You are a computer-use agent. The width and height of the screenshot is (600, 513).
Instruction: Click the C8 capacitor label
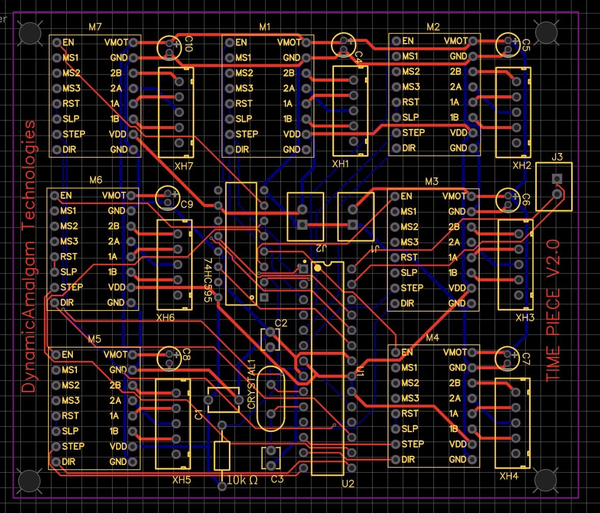[187, 354]
